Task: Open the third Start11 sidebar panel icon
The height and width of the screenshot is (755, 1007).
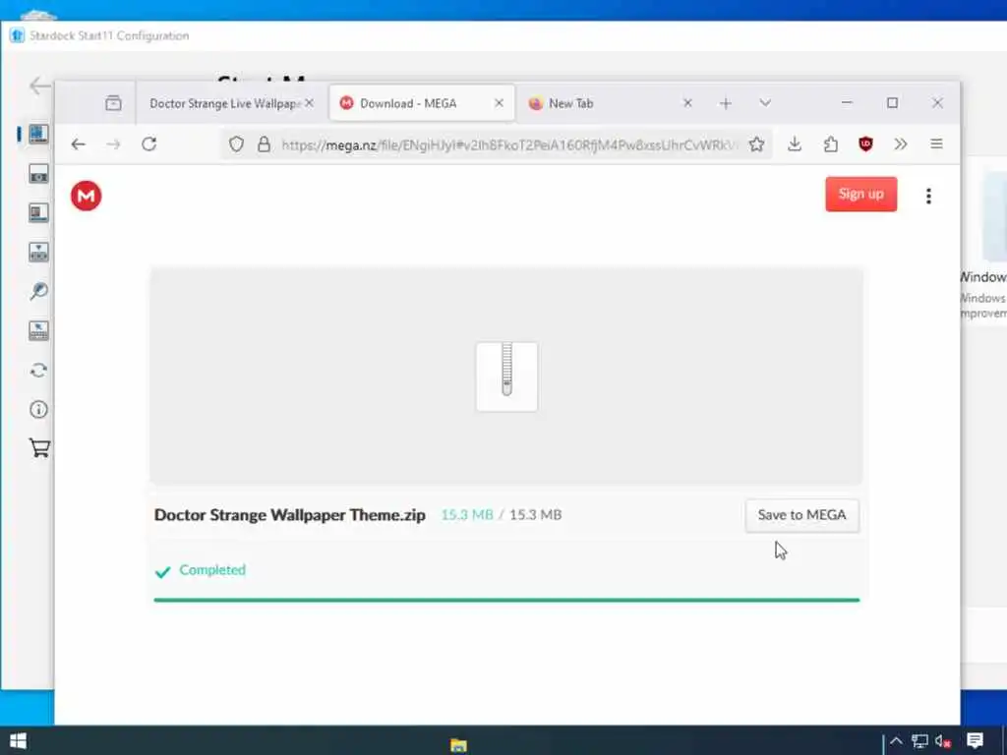Action: point(38,213)
